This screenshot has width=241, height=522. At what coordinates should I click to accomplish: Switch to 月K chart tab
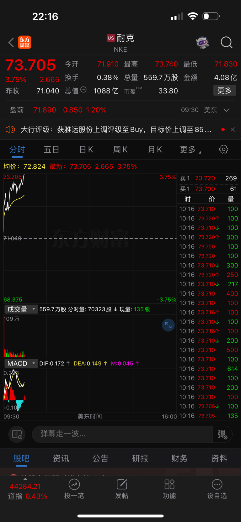[155, 150]
